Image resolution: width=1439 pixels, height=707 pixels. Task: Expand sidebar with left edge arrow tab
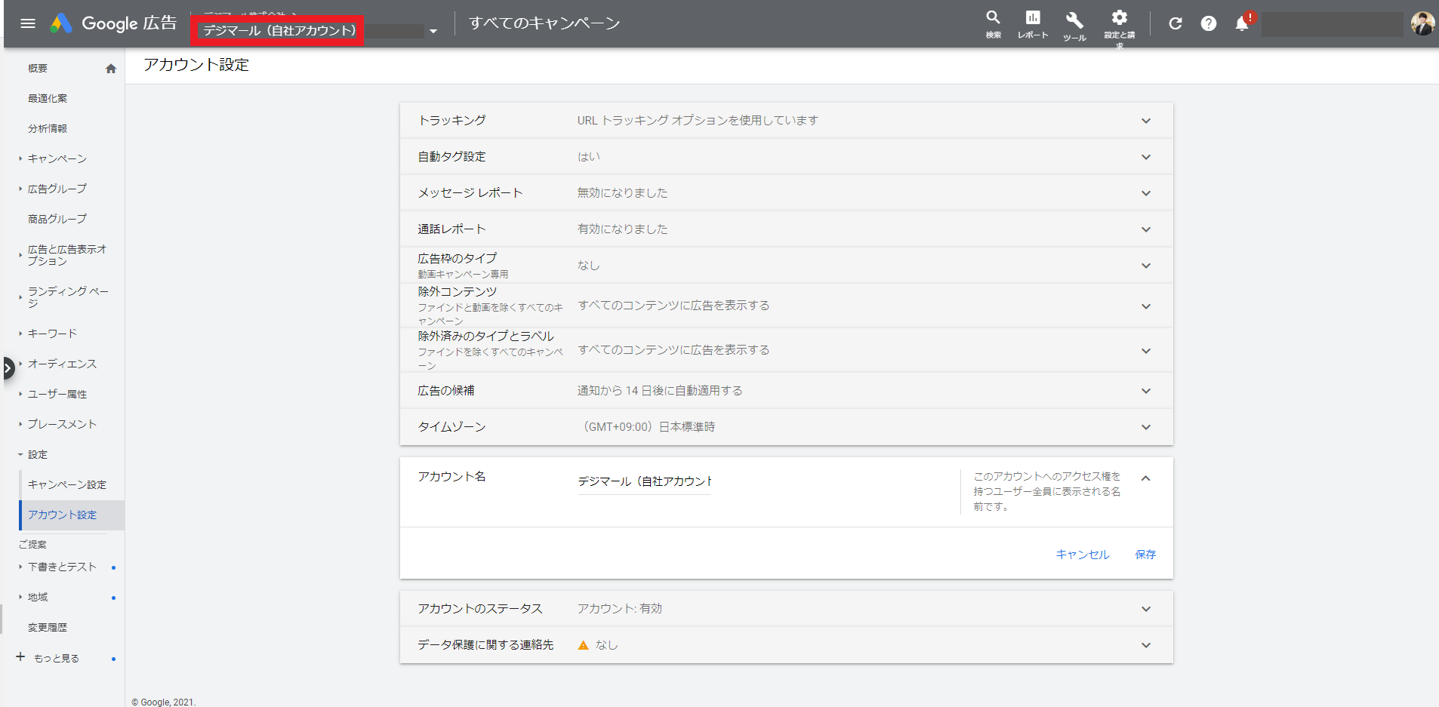pos(8,368)
